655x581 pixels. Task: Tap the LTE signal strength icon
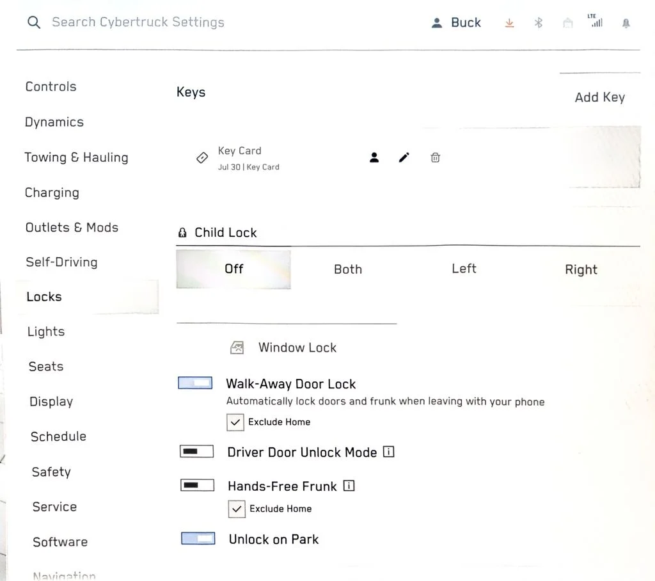pyautogui.click(x=596, y=20)
